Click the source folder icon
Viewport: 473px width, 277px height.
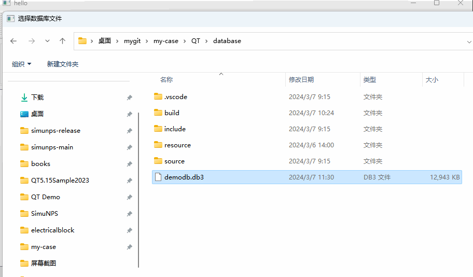[158, 161]
